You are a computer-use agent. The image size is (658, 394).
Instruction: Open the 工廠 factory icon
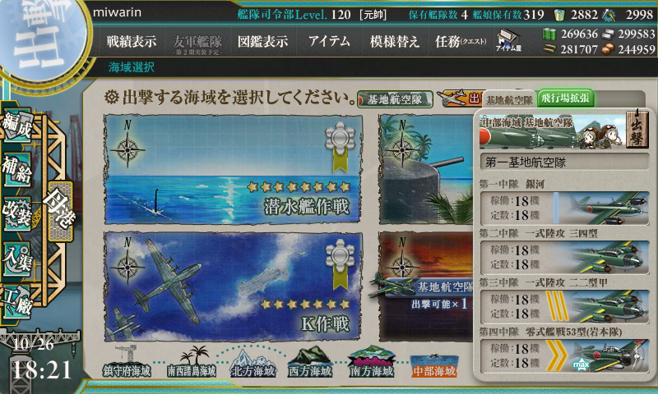click(17, 302)
